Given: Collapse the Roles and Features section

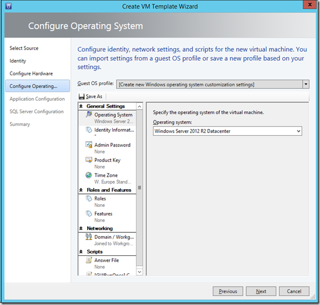Looking at the screenshot, I should click(x=81, y=190).
